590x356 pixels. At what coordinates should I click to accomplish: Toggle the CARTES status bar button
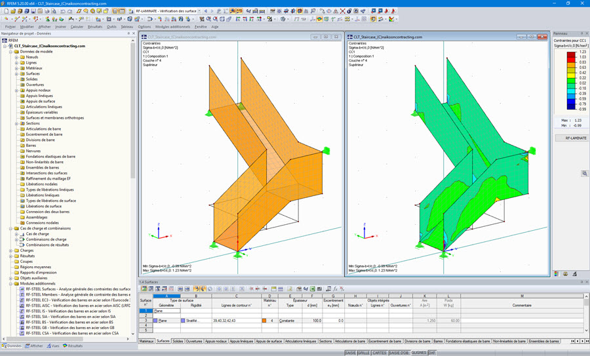[380, 353]
